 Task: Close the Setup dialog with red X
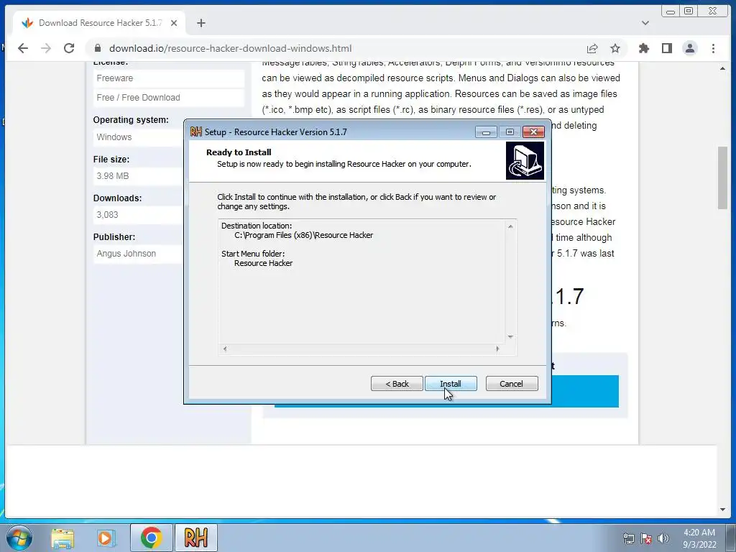533,132
